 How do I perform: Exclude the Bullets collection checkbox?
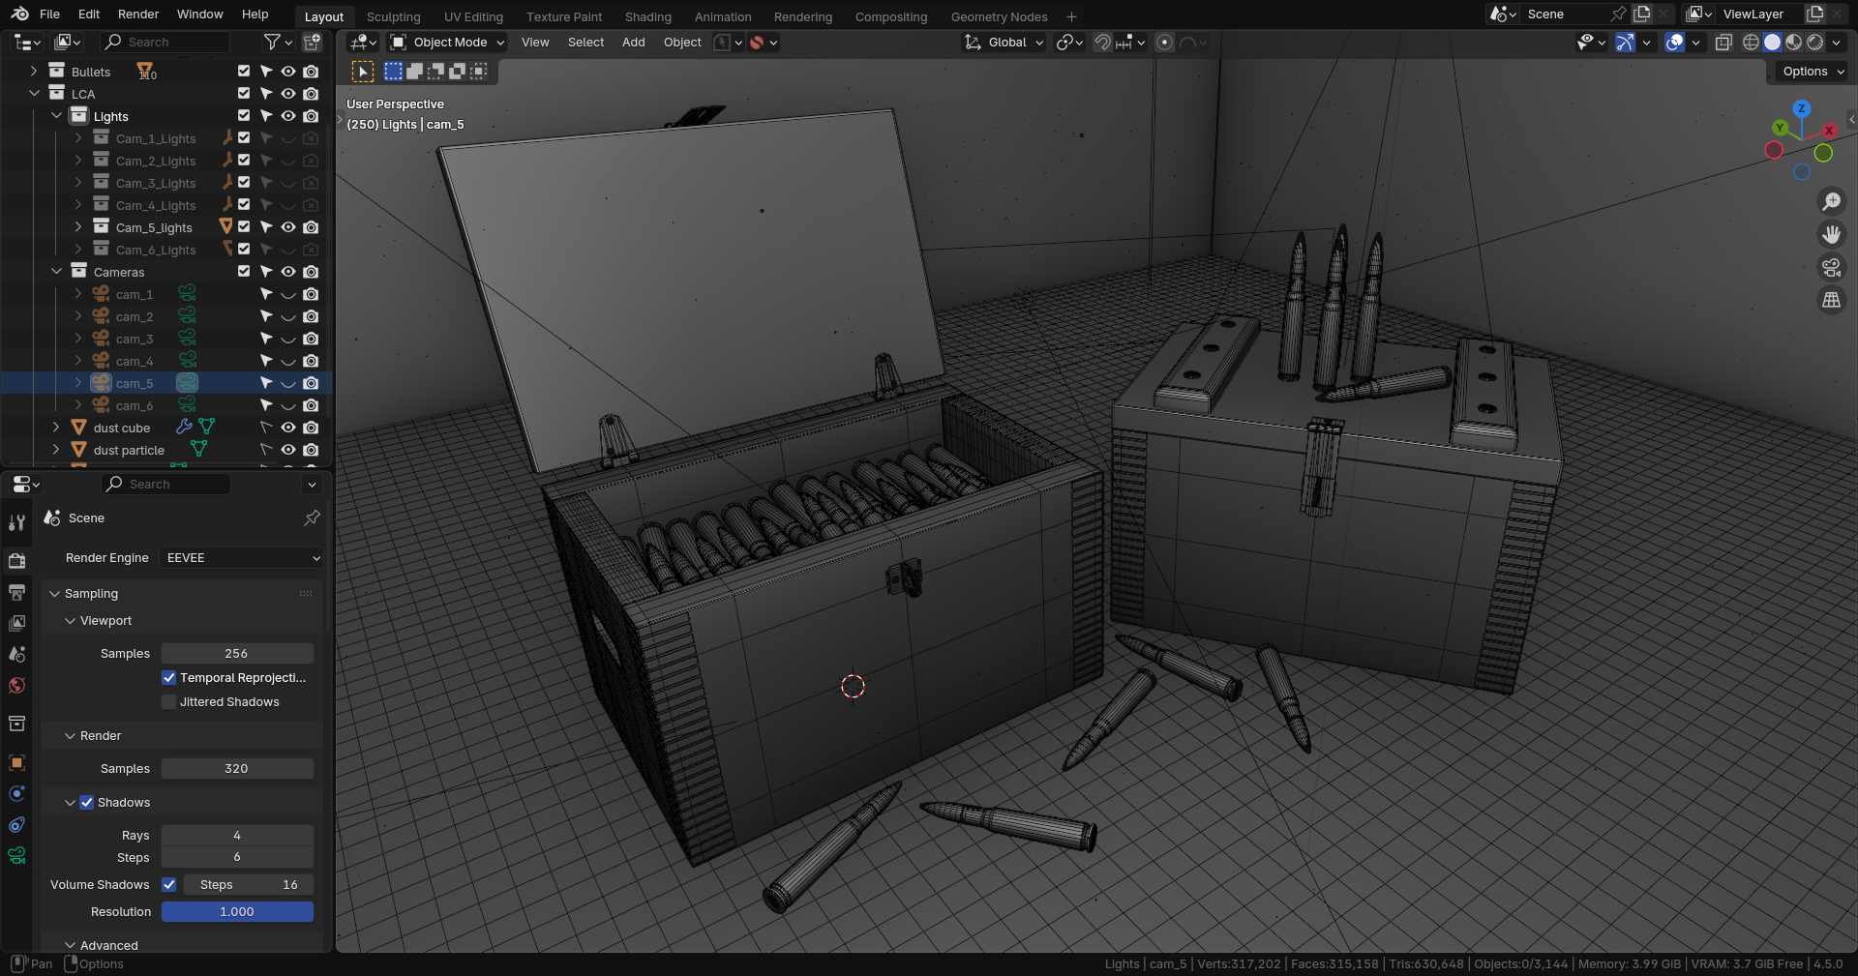[x=244, y=72]
